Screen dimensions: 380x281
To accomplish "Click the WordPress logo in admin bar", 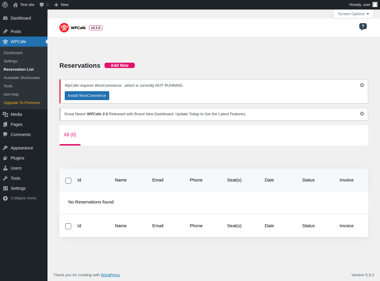I will click(x=5, y=5).
